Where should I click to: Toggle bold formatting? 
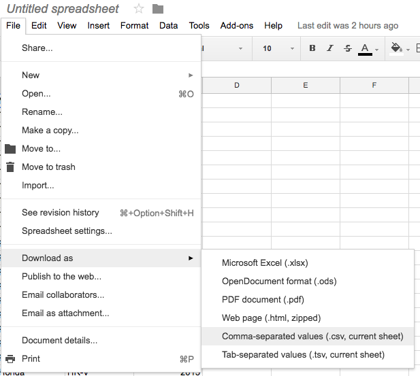312,48
